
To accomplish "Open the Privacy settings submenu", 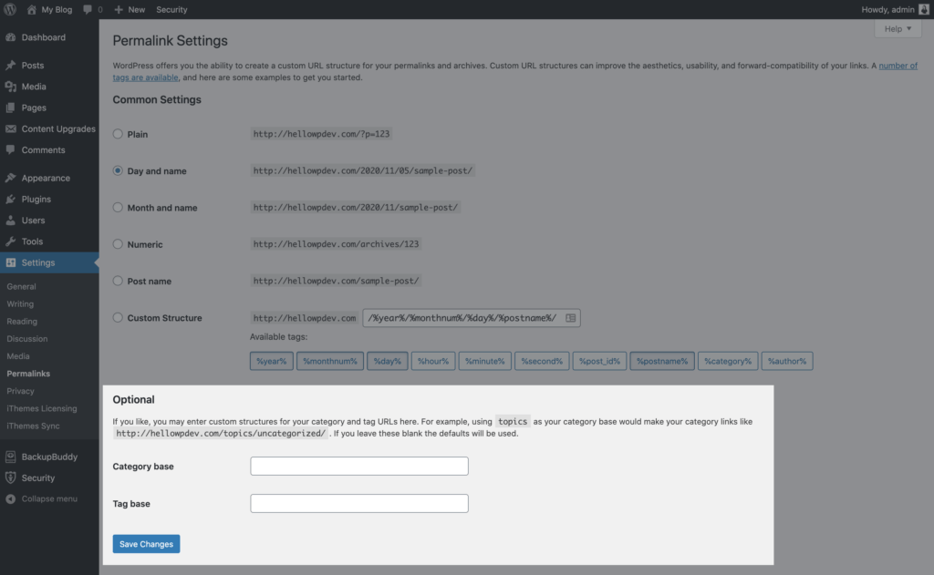I will [x=20, y=391].
